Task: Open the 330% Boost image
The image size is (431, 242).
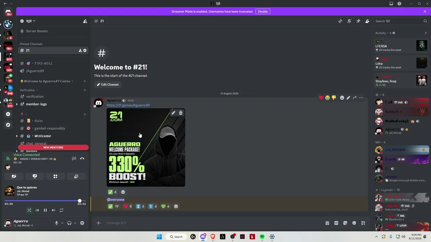Action: [146, 148]
